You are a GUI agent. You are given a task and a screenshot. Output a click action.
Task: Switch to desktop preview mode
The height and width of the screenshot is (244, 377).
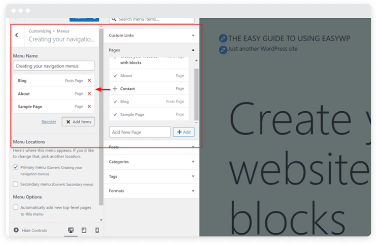pyautogui.click(x=71, y=230)
